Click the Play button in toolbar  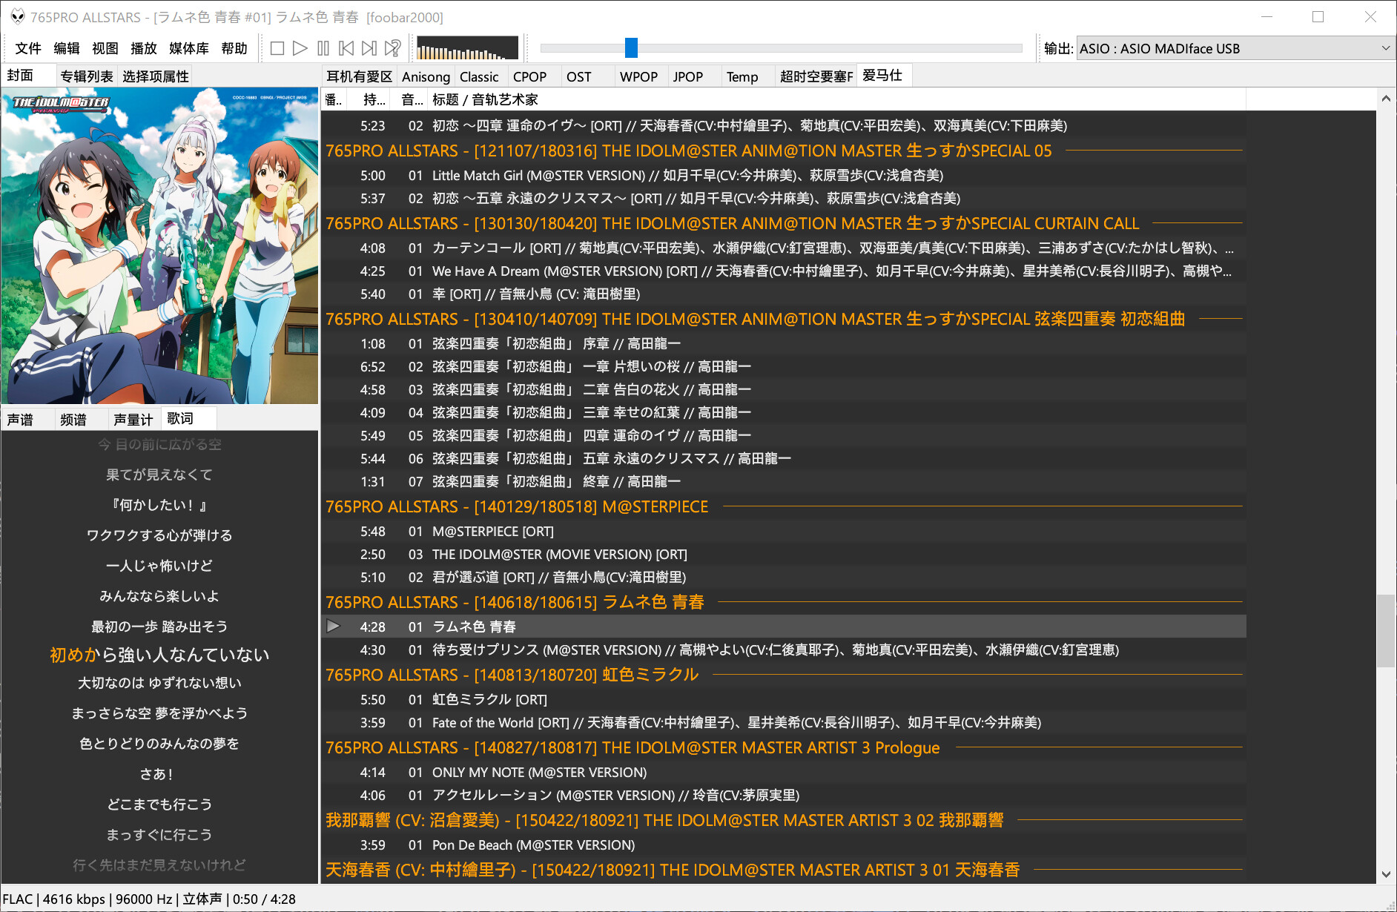[300, 48]
